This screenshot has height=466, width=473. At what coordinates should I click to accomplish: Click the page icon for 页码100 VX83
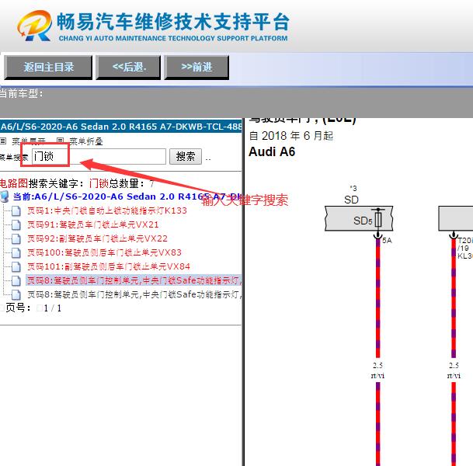pyautogui.click(x=16, y=252)
